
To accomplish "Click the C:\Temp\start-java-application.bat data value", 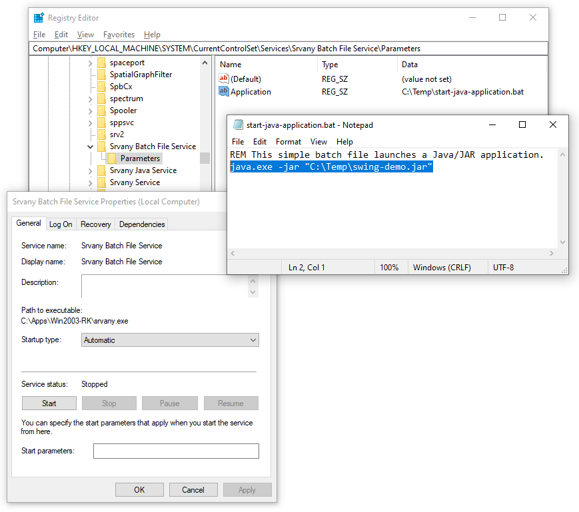I will pyautogui.click(x=462, y=91).
